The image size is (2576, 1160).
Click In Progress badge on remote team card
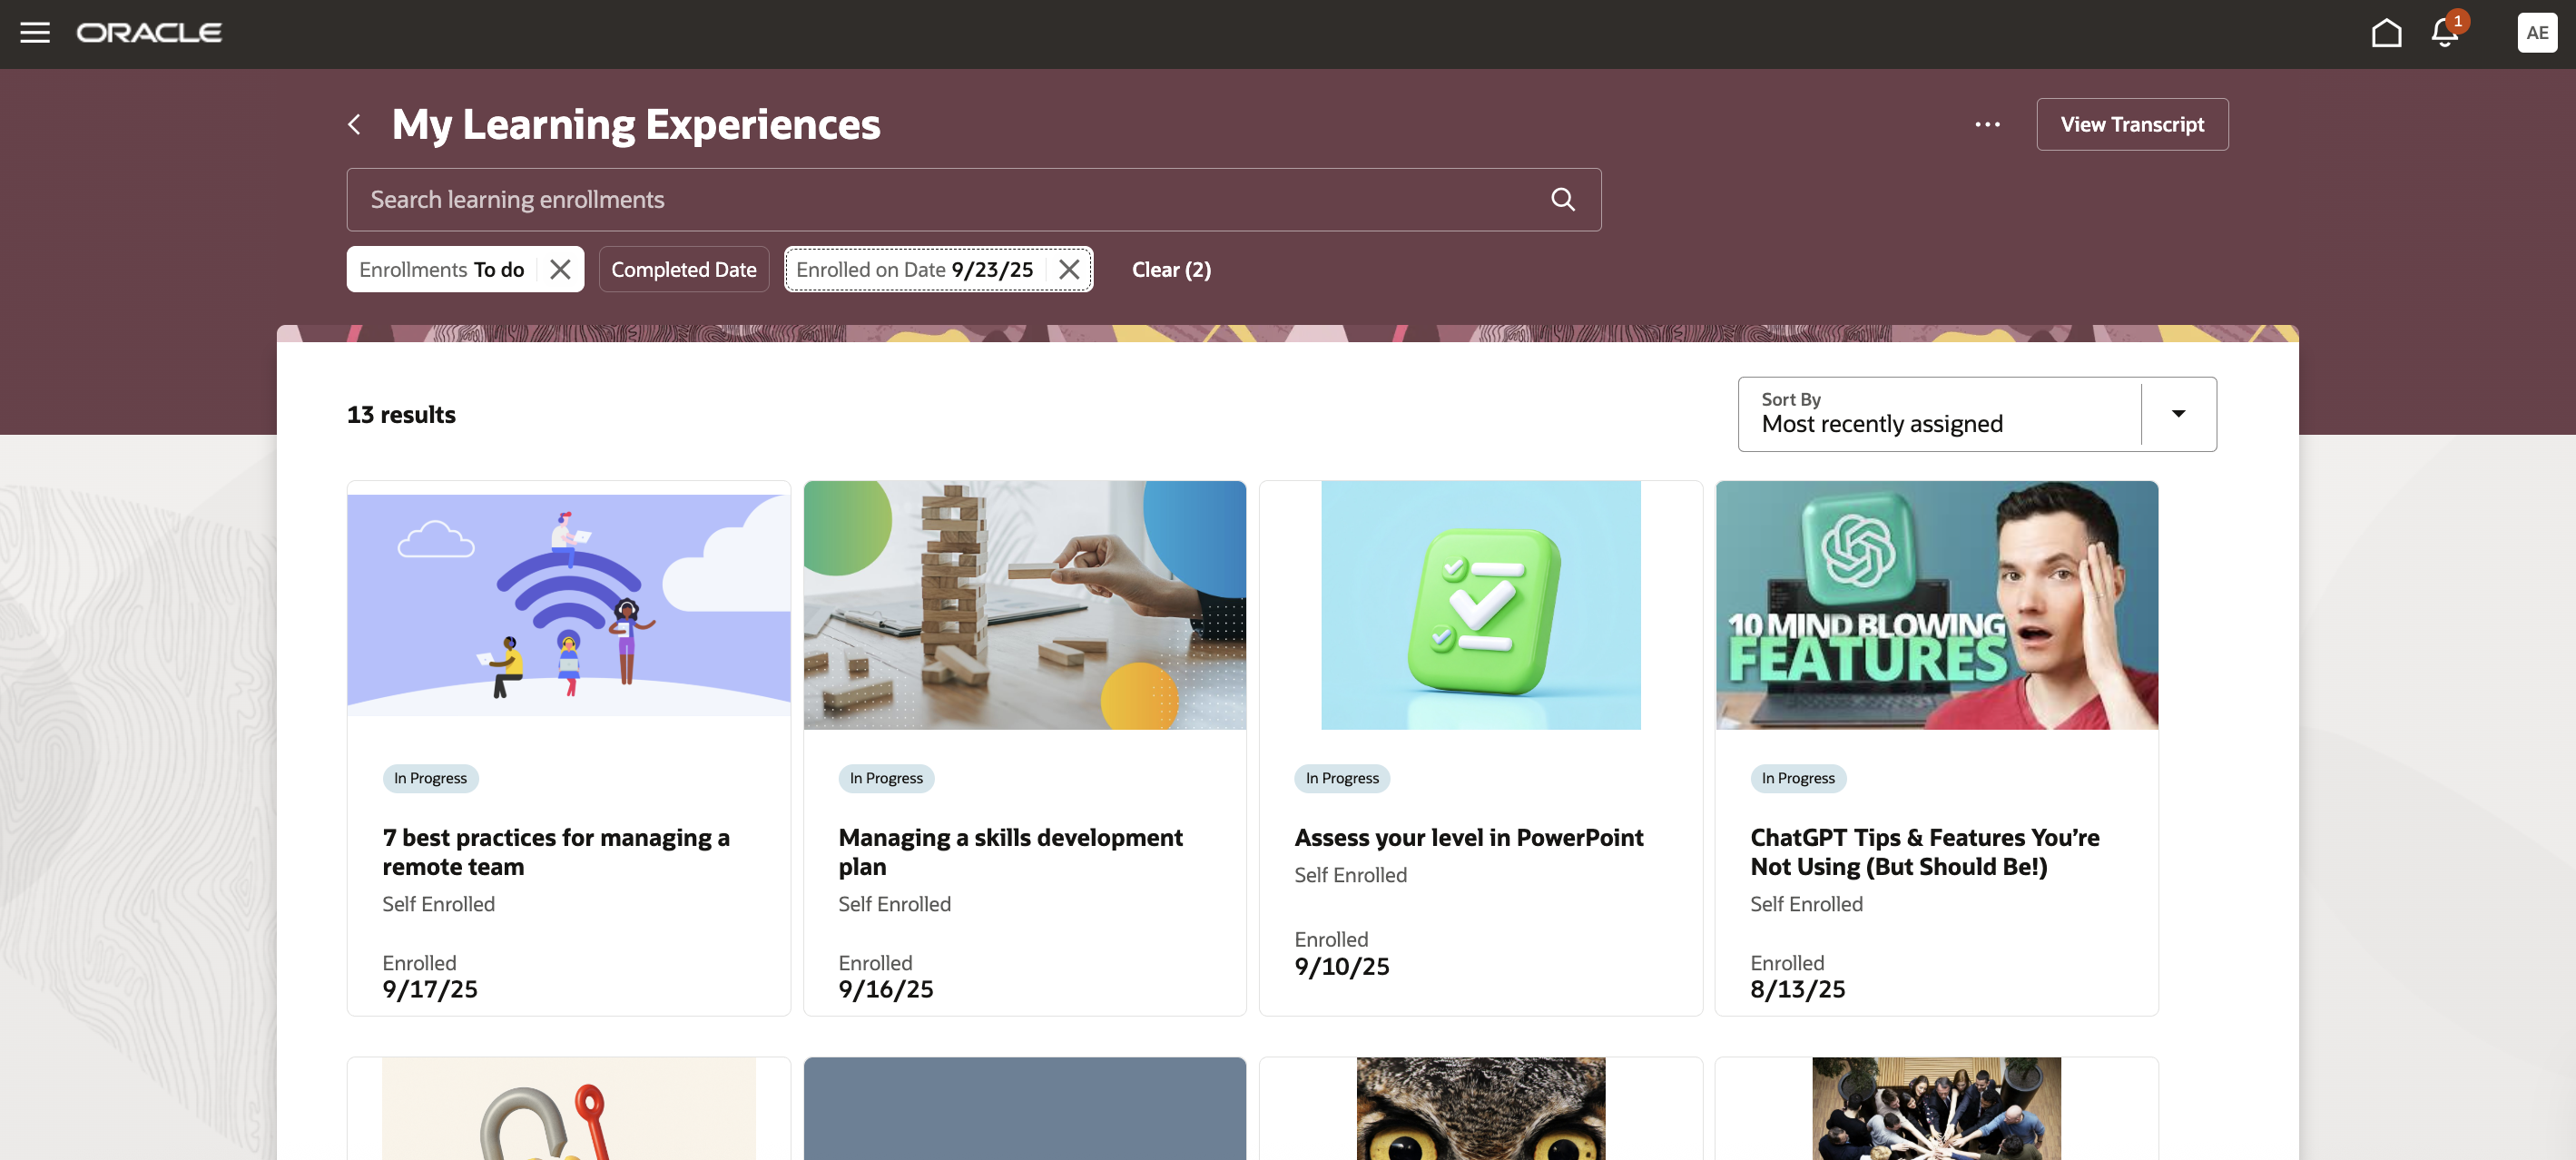430,778
